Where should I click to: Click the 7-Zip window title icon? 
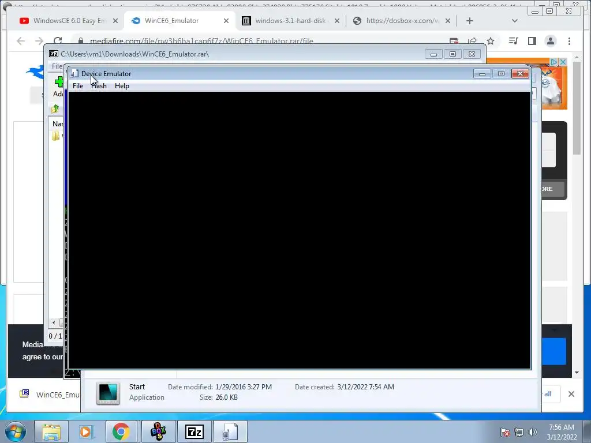click(x=54, y=54)
